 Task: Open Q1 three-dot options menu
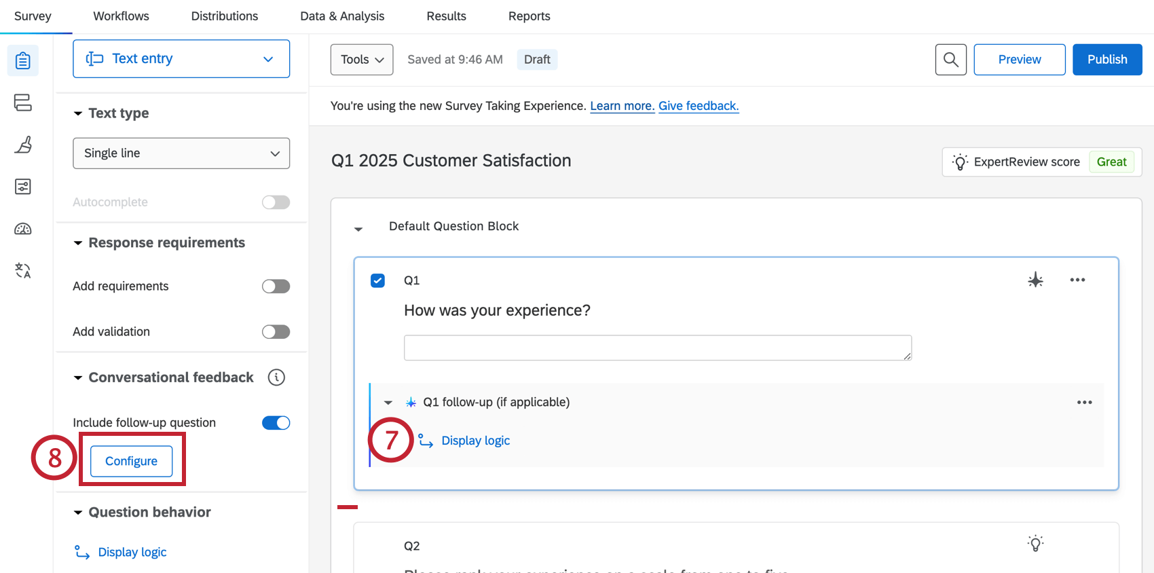(x=1077, y=280)
